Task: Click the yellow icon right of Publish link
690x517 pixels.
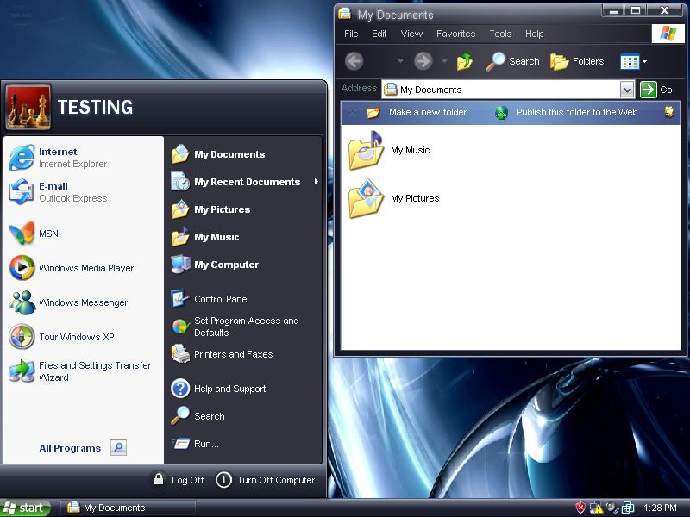Action: (669, 112)
